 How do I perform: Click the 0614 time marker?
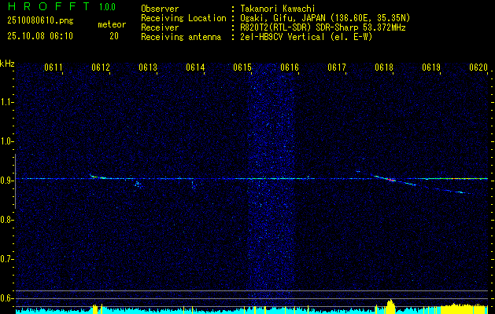click(195, 68)
